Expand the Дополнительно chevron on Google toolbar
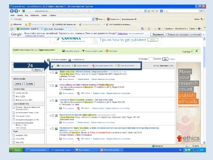This screenshot has height=160, width=213. (x=135, y=19)
